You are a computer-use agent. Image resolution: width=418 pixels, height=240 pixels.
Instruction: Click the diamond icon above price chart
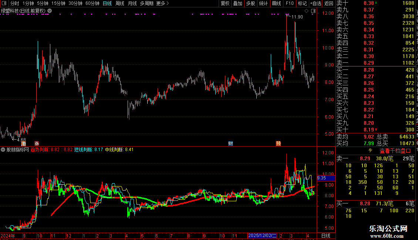(x=306, y=11)
